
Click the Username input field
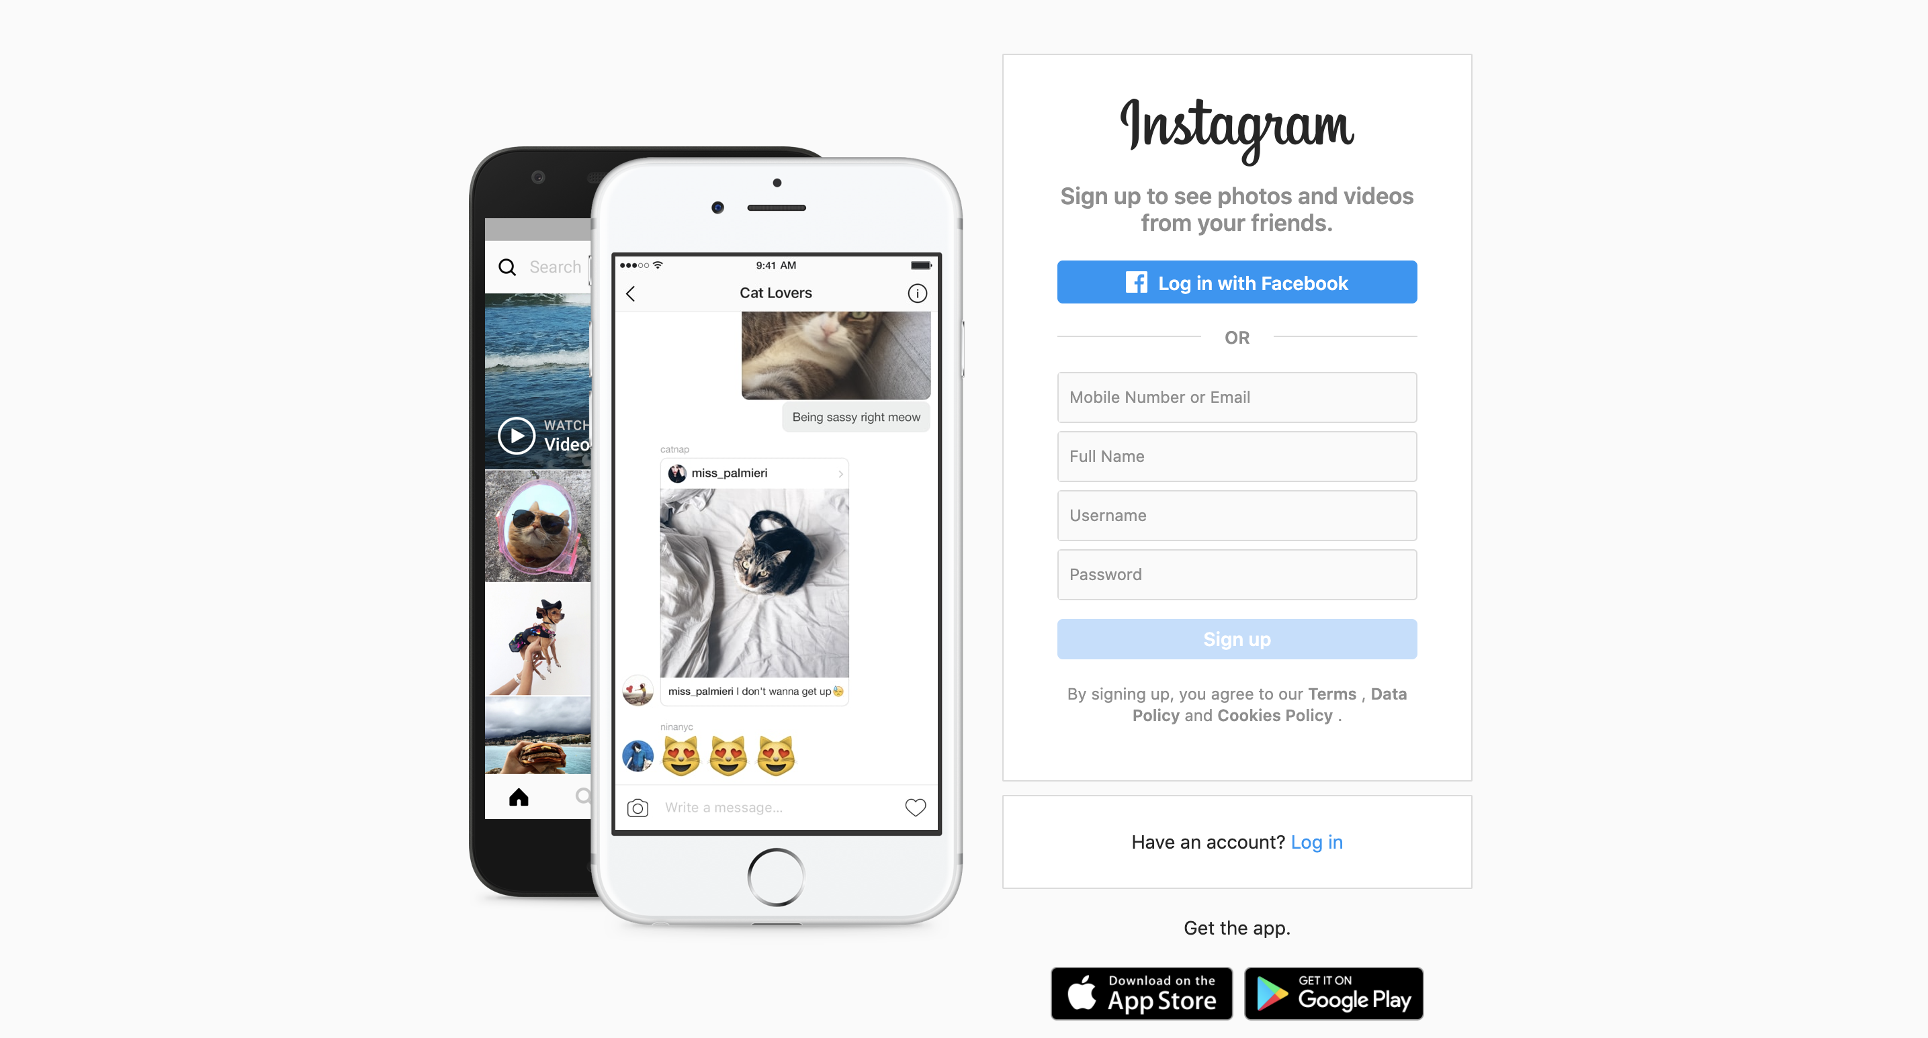point(1235,515)
